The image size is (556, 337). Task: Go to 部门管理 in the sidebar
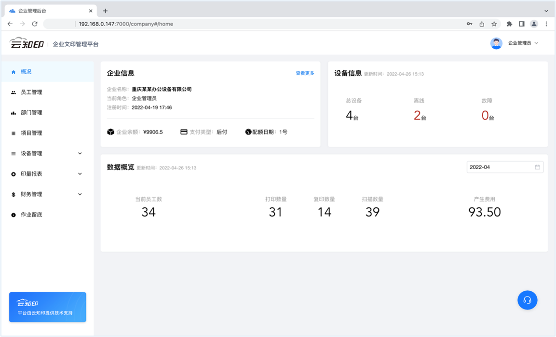pyautogui.click(x=31, y=112)
